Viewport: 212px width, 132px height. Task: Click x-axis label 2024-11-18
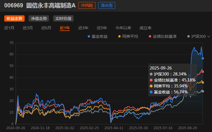pyautogui.click(x=40, y=128)
